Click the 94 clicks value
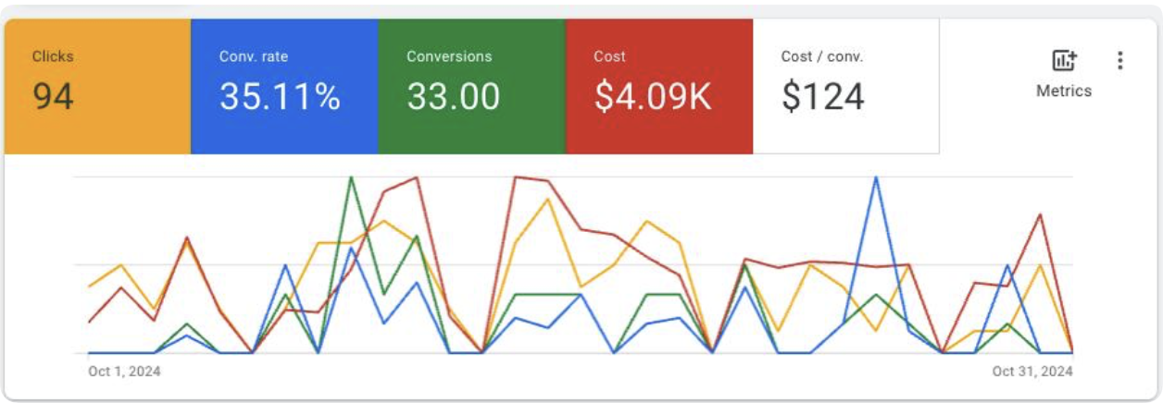 pos(53,96)
